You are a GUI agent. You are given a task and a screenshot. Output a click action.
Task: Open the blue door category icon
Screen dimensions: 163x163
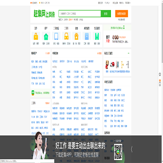point(86,36)
